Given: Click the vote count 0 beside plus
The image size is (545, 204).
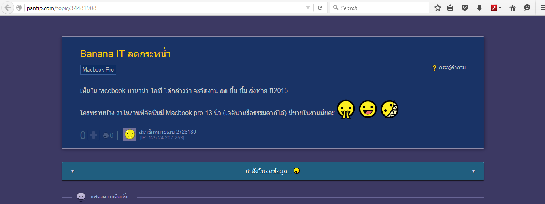Looking at the screenshot, I should click(x=83, y=135).
